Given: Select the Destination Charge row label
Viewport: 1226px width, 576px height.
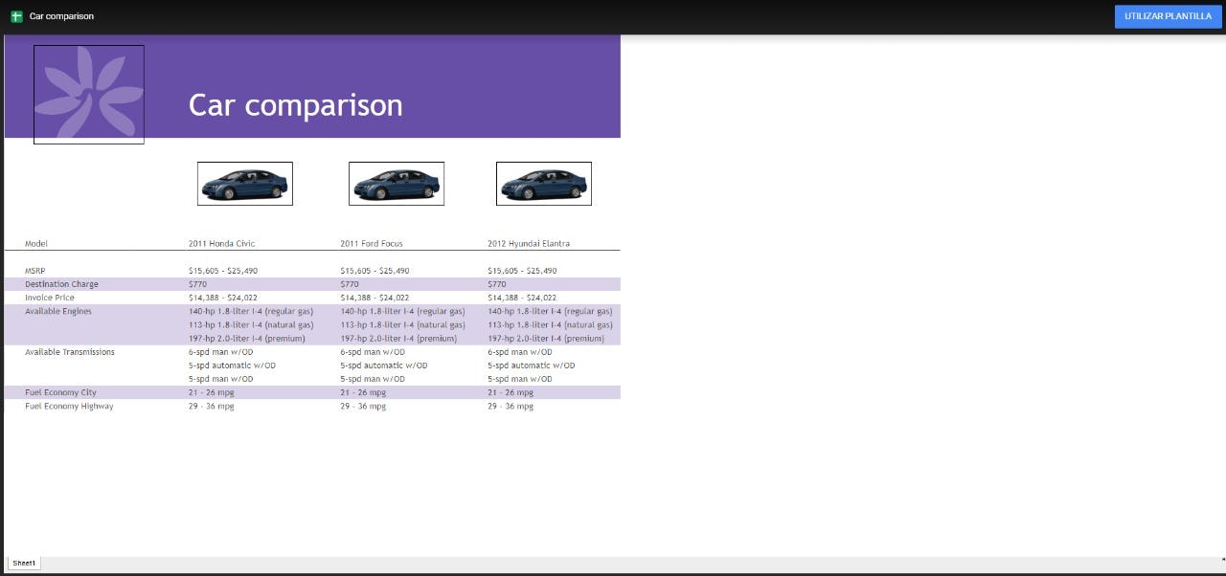Looking at the screenshot, I should [x=61, y=284].
